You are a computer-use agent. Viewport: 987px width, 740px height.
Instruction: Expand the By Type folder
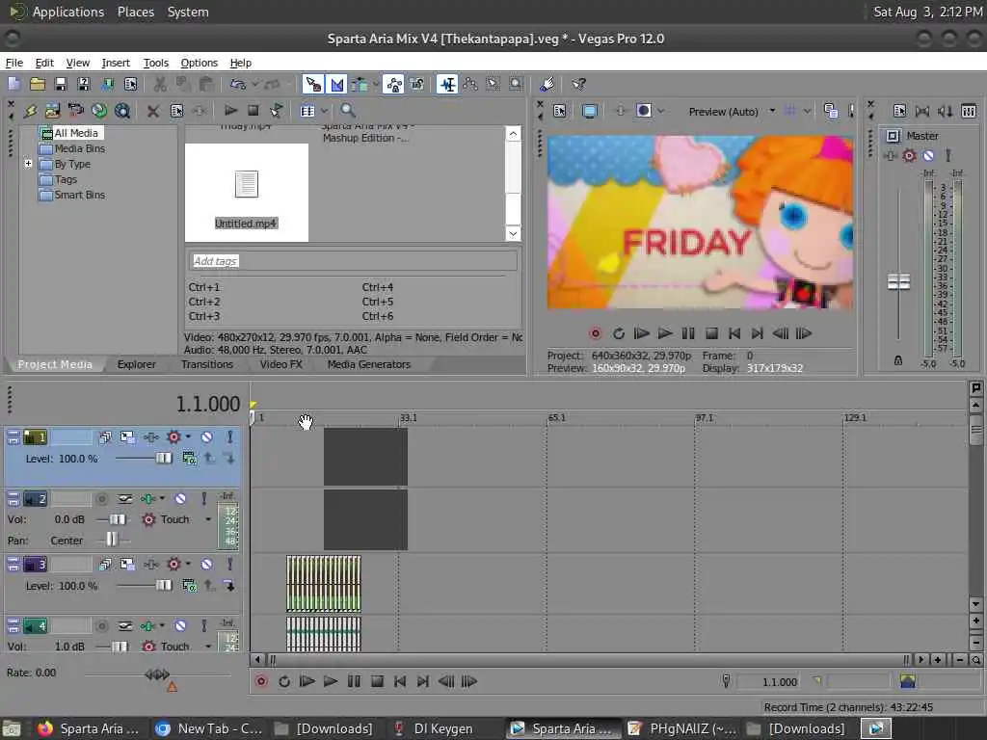point(28,164)
